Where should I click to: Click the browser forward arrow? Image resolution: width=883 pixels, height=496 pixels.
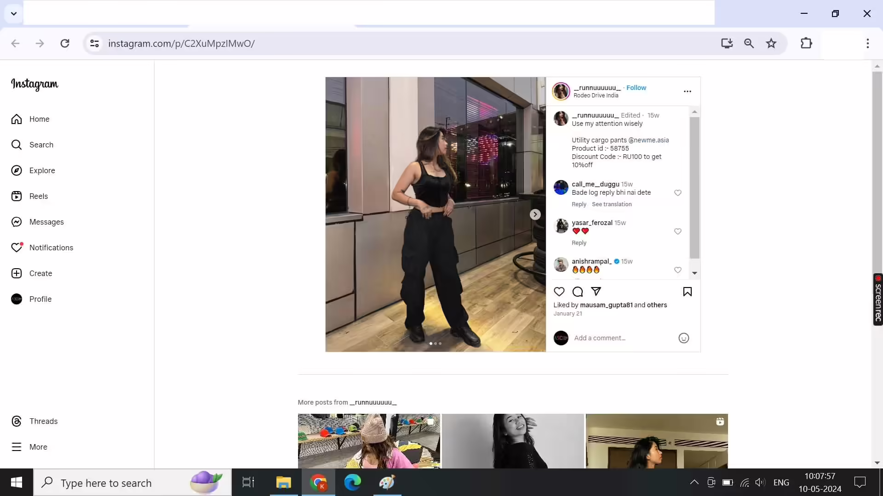pyautogui.click(x=40, y=43)
